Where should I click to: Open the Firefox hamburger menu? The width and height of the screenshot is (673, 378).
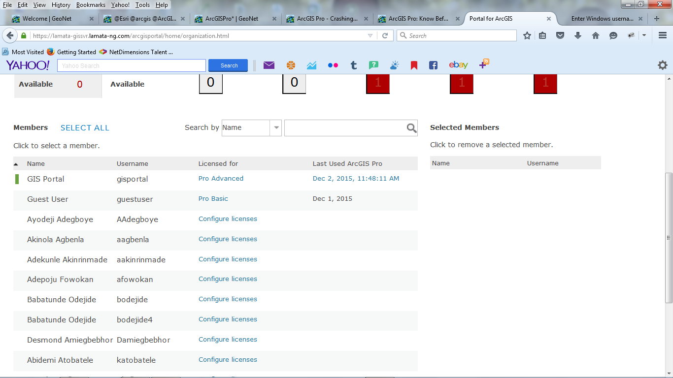pos(663,35)
